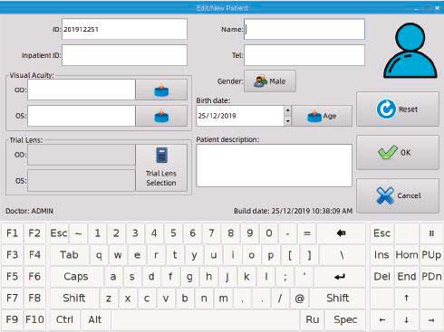Click the Patient description text area
444x332 pixels.
tap(274, 166)
